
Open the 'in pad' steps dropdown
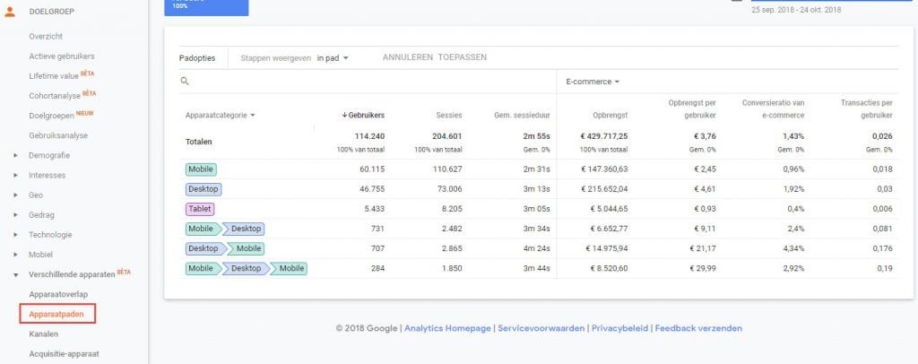(332, 57)
